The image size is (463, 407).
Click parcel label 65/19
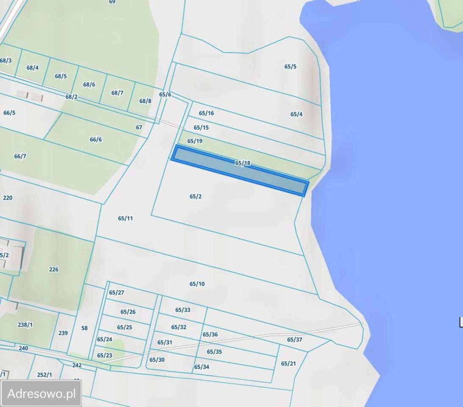195,141
